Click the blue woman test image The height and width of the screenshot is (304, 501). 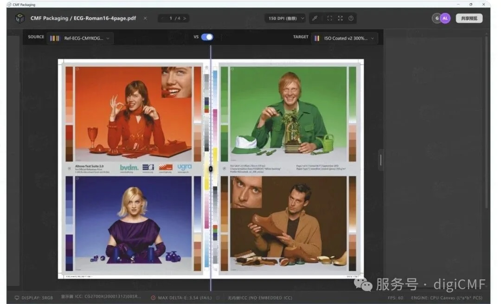(x=134, y=224)
